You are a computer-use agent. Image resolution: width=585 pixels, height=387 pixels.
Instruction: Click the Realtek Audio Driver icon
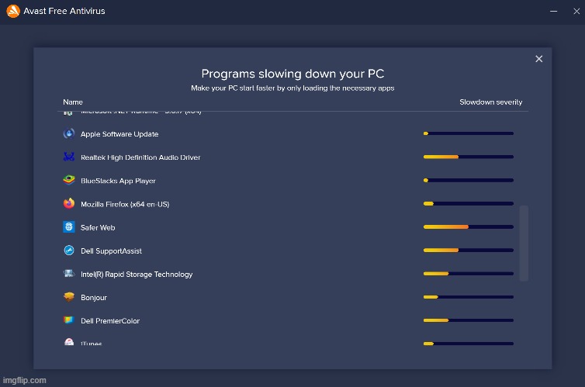click(68, 157)
